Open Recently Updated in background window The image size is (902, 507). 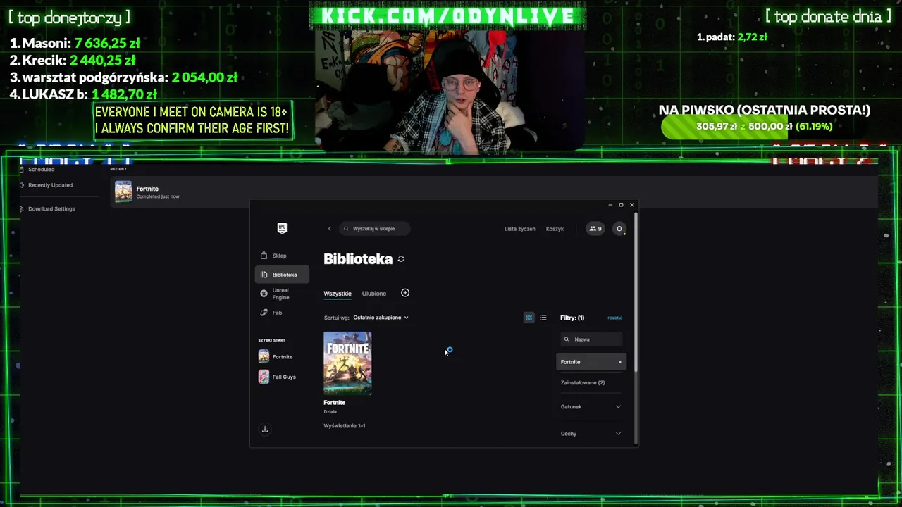coord(50,185)
